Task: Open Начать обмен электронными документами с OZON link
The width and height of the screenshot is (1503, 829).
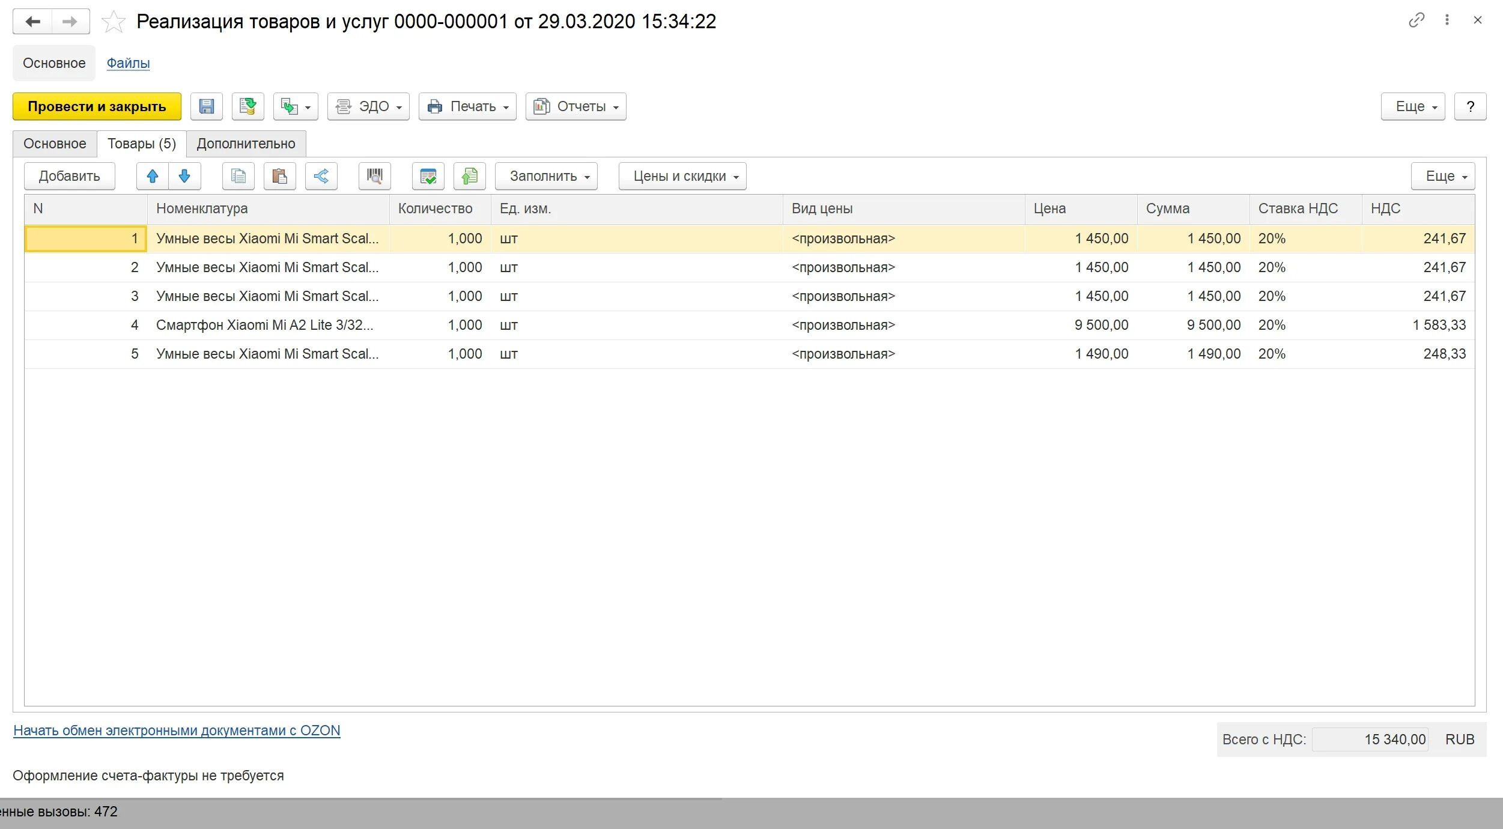Action: click(177, 730)
